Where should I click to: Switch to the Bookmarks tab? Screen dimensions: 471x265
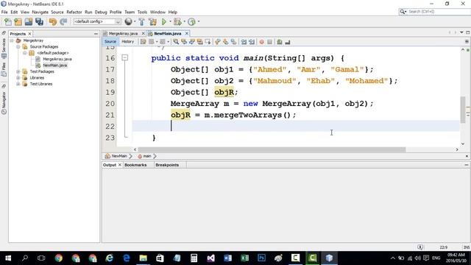pyautogui.click(x=135, y=165)
